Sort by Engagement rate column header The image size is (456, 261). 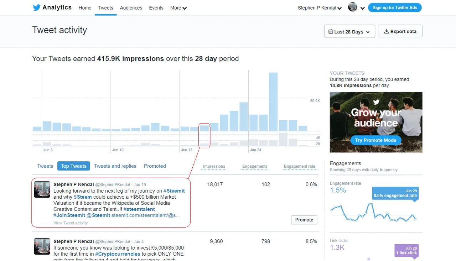pyautogui.click(x=300, y=166)
